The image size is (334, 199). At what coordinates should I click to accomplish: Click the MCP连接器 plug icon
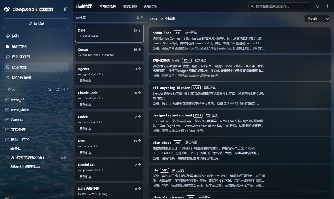pyautogui.click(x=8, y=78)
